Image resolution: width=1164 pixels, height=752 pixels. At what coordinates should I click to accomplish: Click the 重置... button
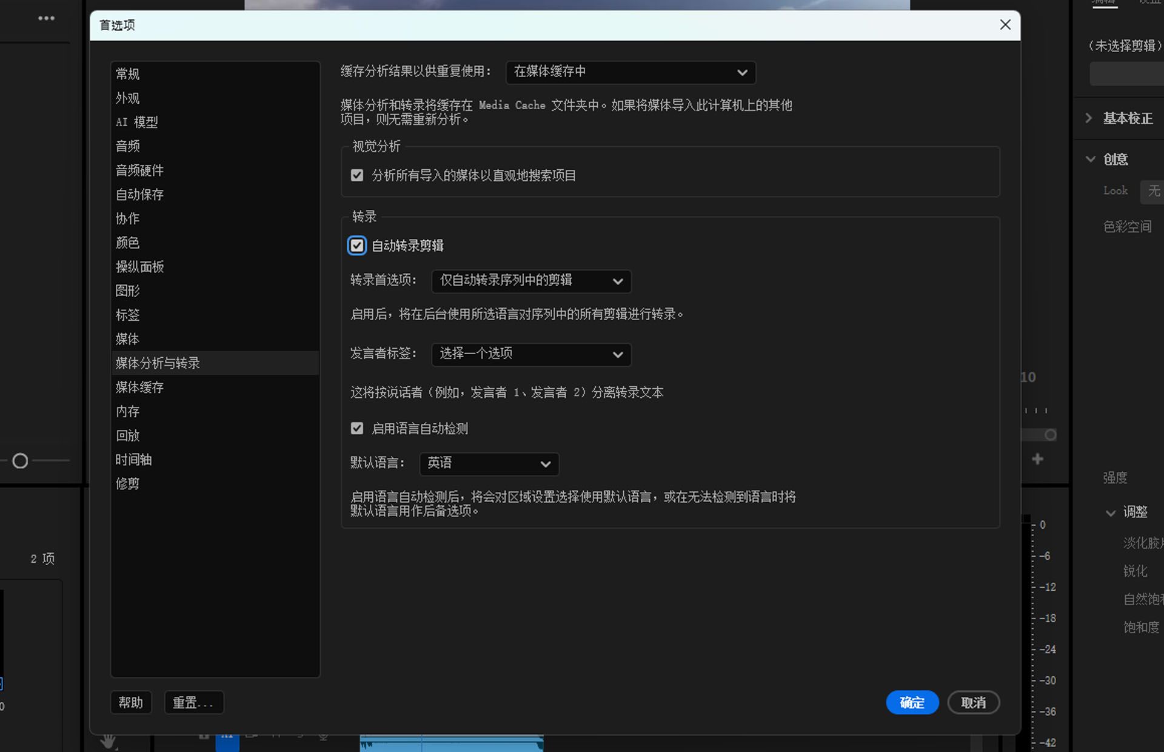[x=193, y=702]
